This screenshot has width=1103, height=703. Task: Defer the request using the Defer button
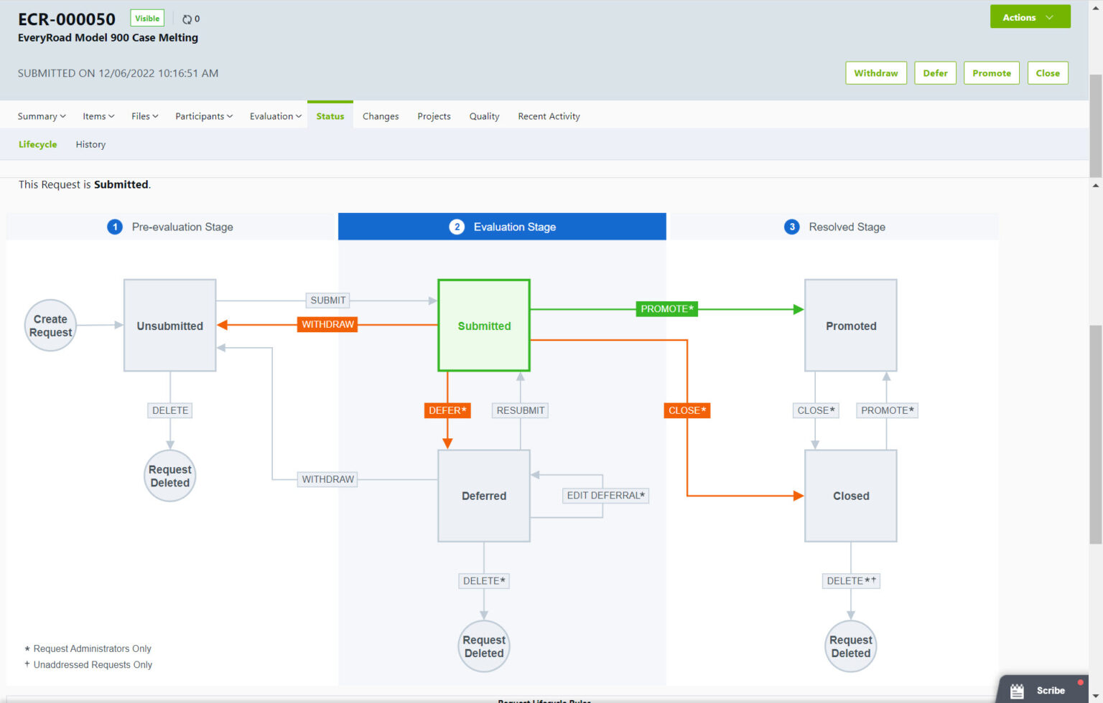click(935, 72)
